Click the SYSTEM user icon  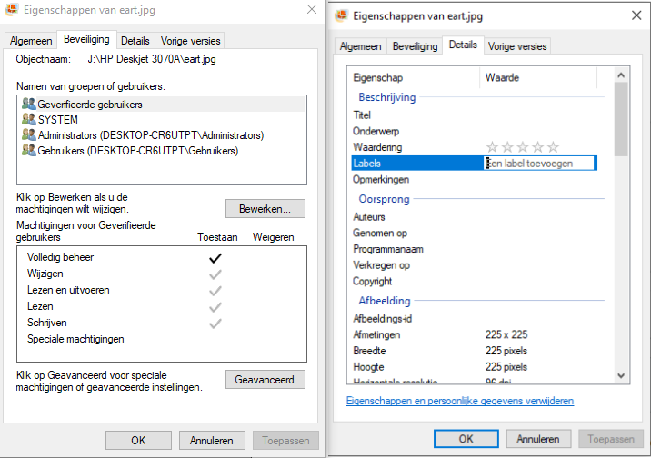tap(28, 120)
